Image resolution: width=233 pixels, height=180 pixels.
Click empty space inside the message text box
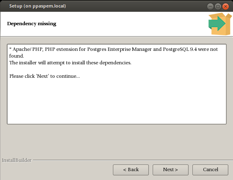[117, 102]
